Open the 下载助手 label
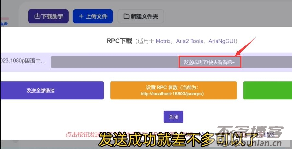The image size is (292, 149). click(x=52, y=16)
